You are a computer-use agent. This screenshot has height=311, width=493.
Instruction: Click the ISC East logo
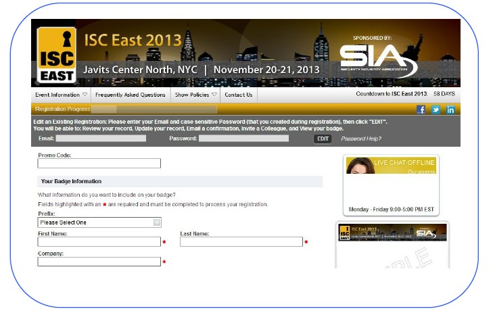pyautogui.click(x=56, y=55)
